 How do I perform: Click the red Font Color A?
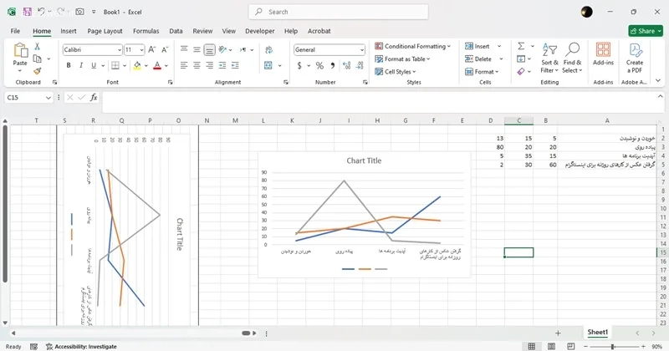tap(157, 65)
